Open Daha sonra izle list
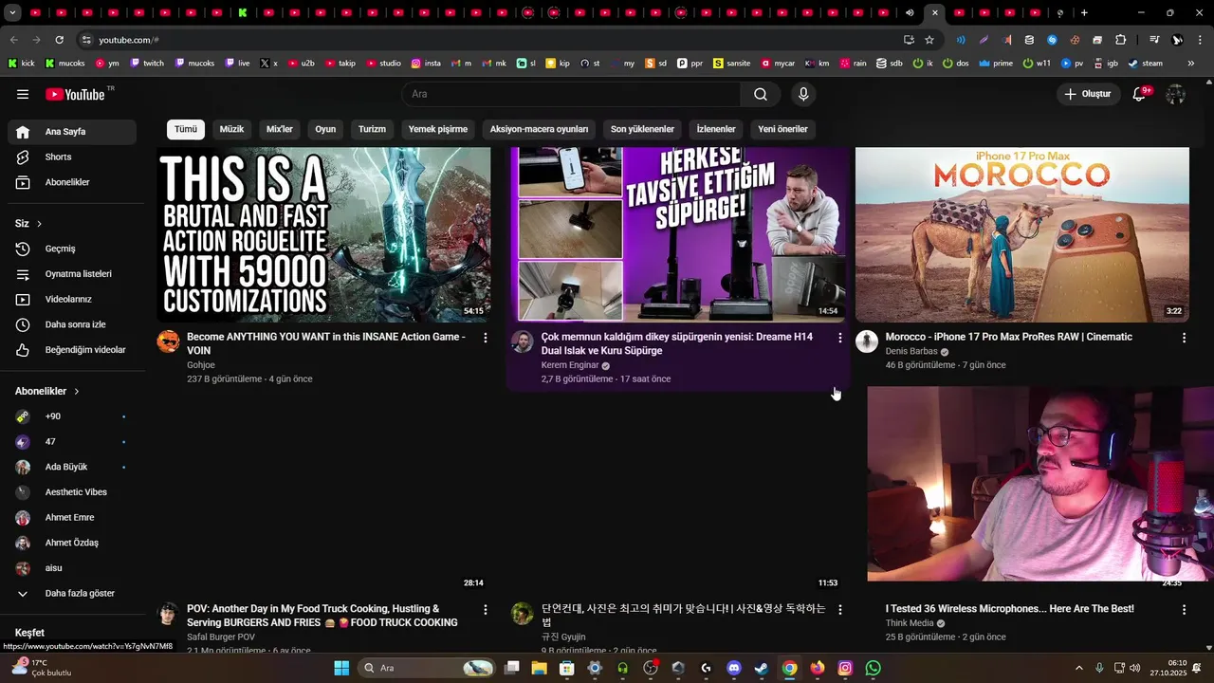Image resolution: width=1214 pixels, height=683 pixels. 72,324
